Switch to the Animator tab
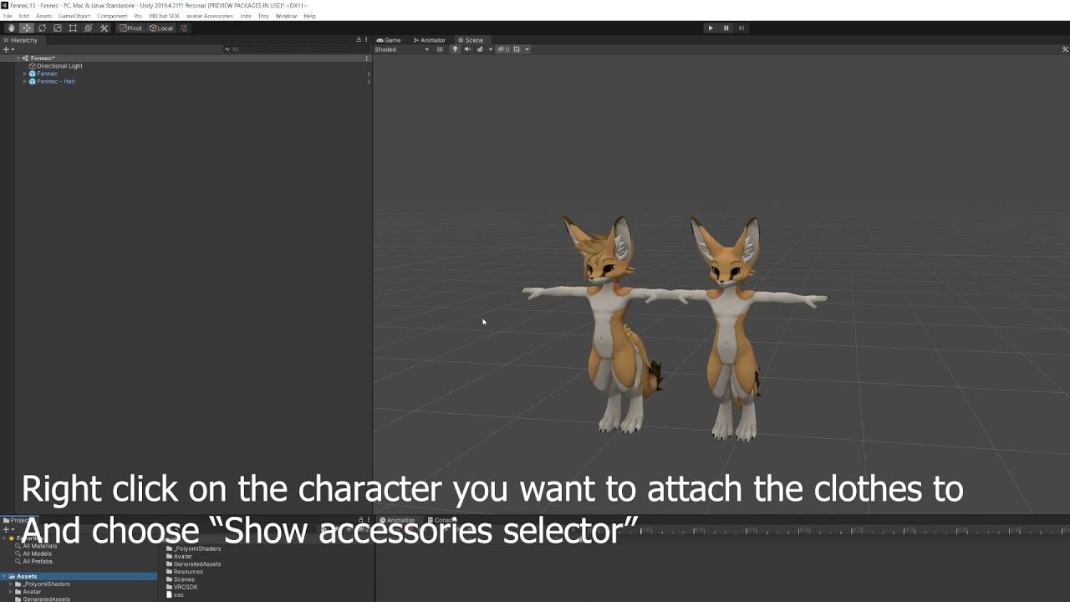Screen dimensions: 1070x602 coord(430,40)
